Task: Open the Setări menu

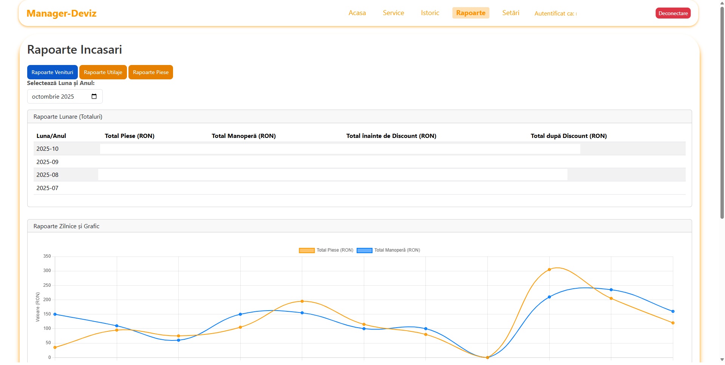Action: [x=510, y=13]
